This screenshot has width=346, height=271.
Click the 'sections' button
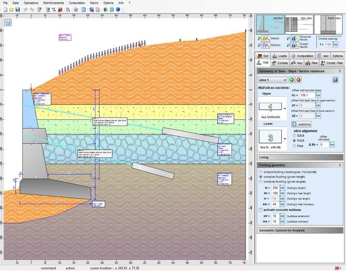tap(301, 124)
